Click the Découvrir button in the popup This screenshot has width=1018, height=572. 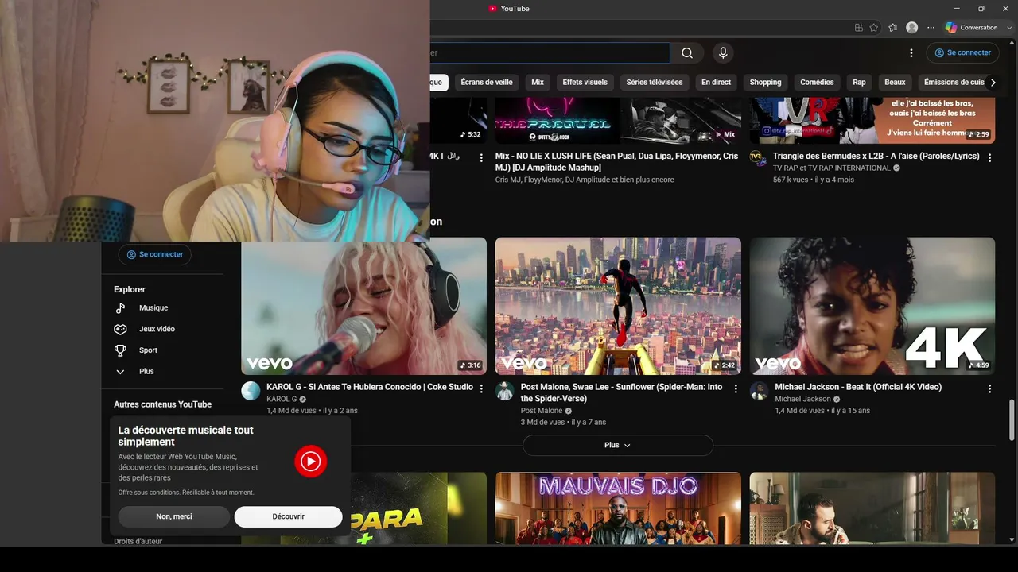click(288, 516)
